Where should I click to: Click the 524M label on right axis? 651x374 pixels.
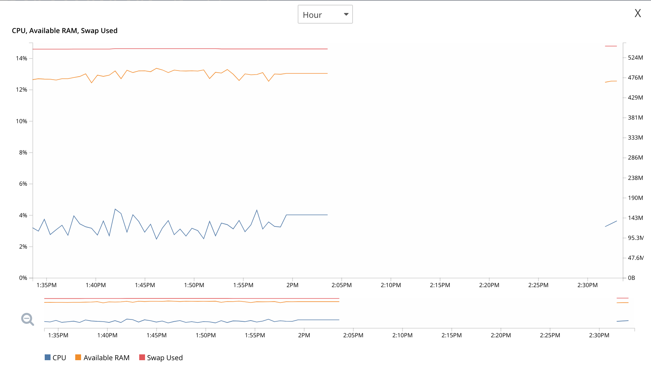(x=635, y=57)
